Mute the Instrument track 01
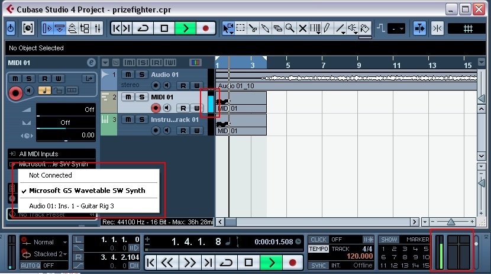The image size is (491, 274). point(128,120)
